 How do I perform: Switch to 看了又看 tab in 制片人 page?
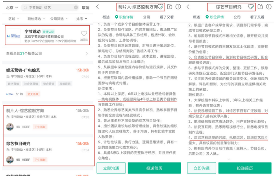point(167,17)
